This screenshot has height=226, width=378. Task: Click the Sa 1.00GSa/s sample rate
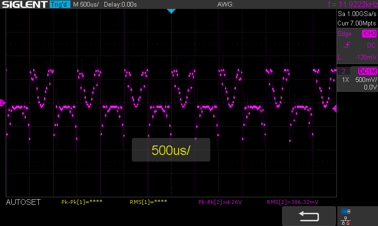click(357, 14)
